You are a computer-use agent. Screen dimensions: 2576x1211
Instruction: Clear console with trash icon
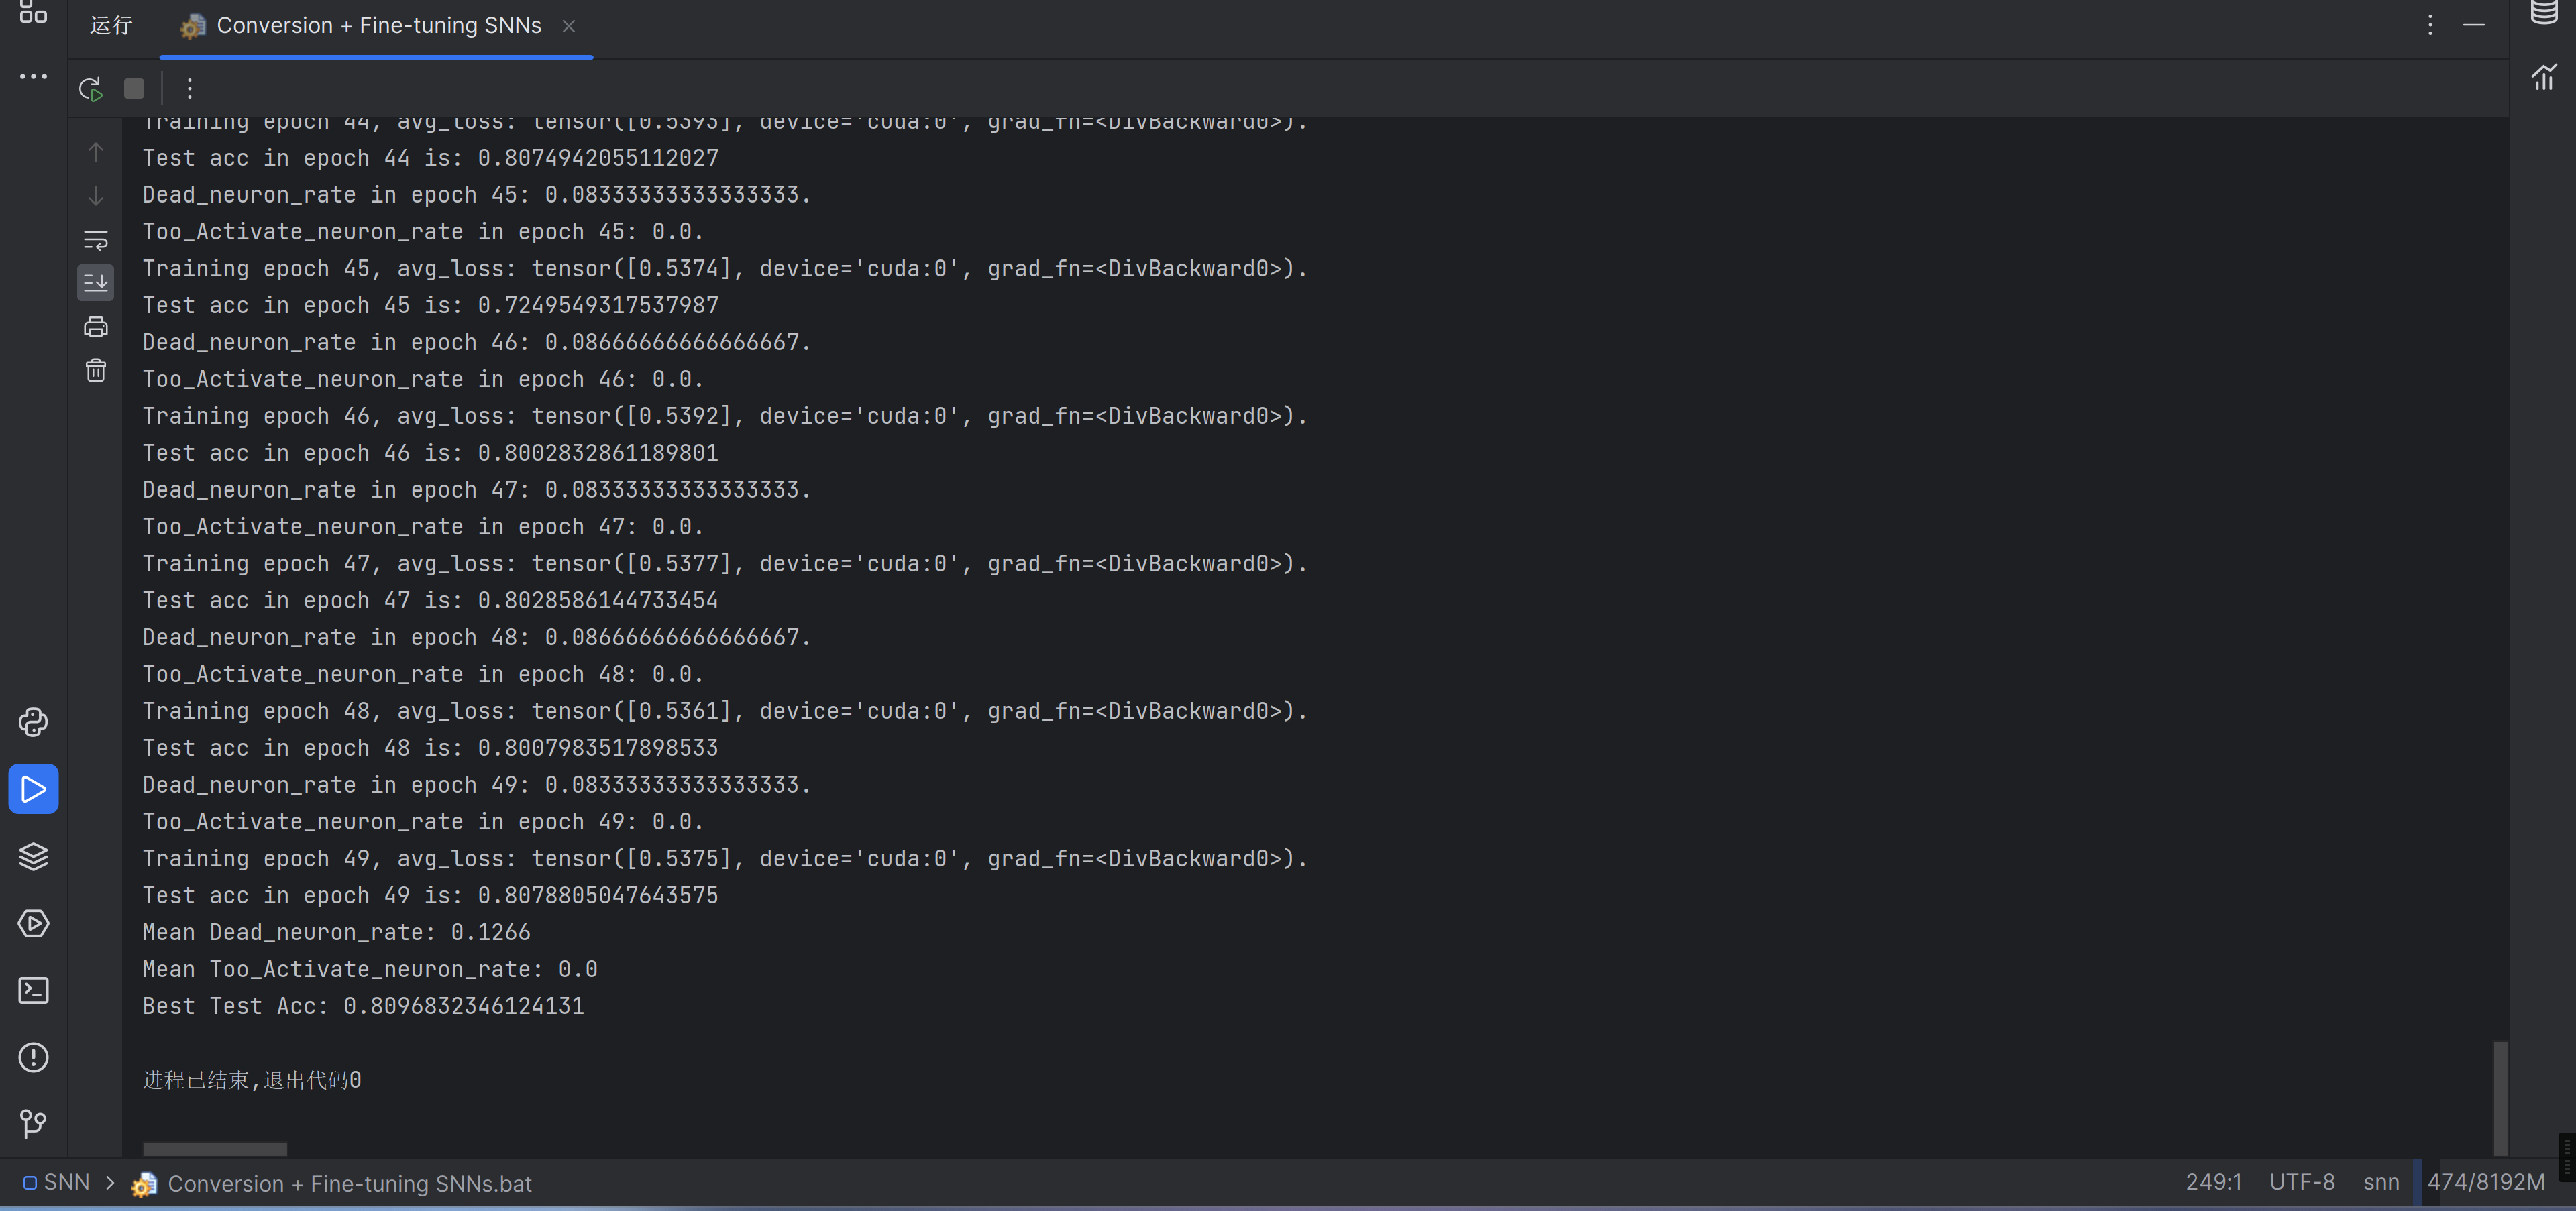click(x=96, y=371)
